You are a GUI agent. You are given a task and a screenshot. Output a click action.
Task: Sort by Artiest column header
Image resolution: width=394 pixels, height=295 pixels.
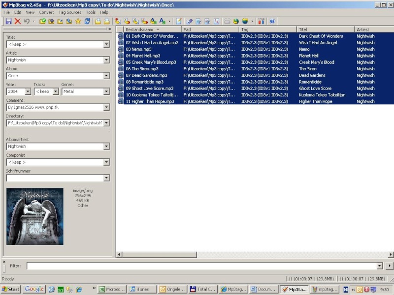click(374, 29)
